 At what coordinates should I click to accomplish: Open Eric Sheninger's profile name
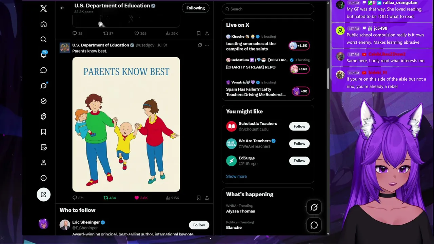[86, 222]
